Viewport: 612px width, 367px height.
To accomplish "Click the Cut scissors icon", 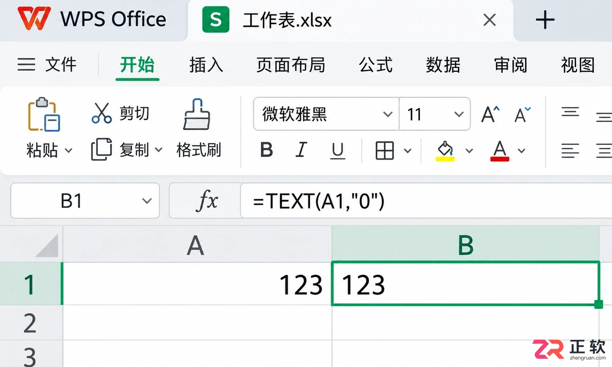I will pos(102,113).
